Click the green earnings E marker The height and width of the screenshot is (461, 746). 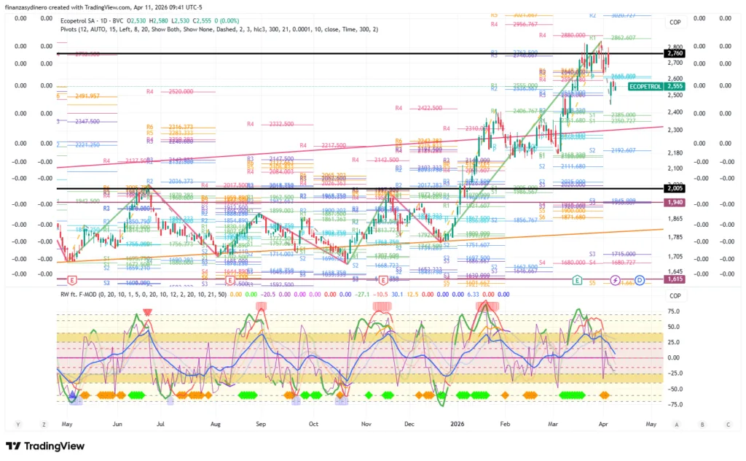point(577,280)
